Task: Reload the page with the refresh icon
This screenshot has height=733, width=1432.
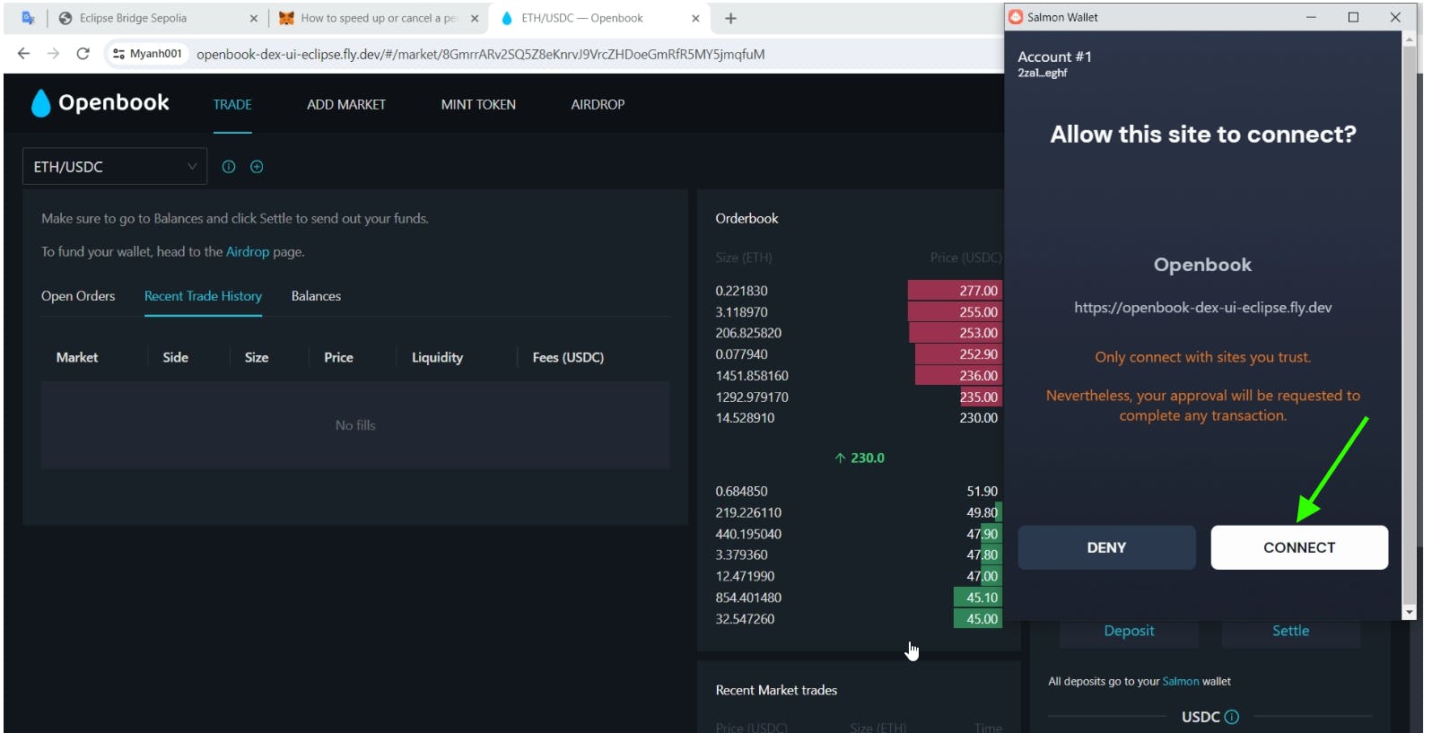Action: coord(83,54)
